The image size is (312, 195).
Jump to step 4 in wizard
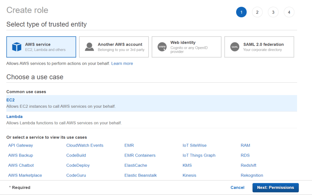289,12
